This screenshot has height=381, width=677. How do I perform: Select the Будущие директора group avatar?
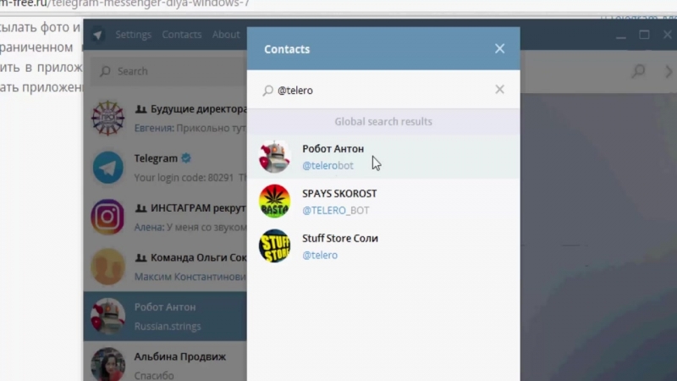pyautogui.click(x=108, y=118)
